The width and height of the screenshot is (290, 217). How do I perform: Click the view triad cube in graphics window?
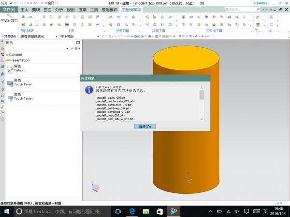pos(96,187)
